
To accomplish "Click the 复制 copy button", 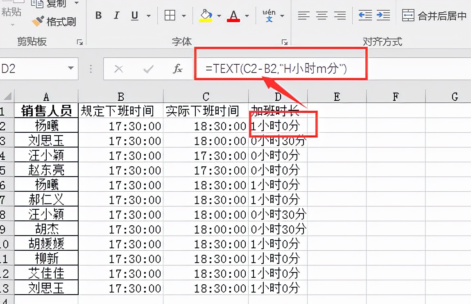I will pyautogui.click(x=49, y=4).
